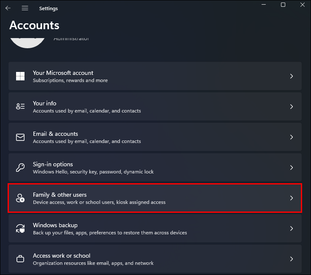The width and height of the screenshot is (311, 275).
Task: Maximize the Settings window
Action: [x=283, y=5]
